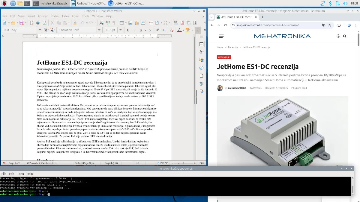Click the Print icon in Writer toolbar

(x=38, y=23)
